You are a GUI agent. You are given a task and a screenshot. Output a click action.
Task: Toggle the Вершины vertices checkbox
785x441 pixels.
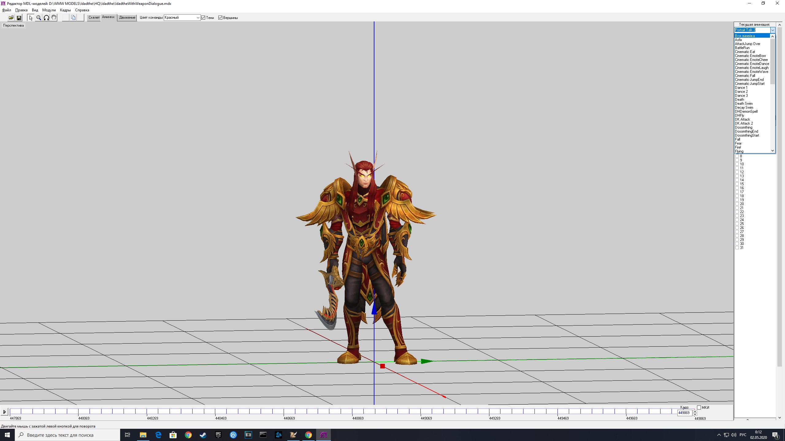click(x=220, y=18)
